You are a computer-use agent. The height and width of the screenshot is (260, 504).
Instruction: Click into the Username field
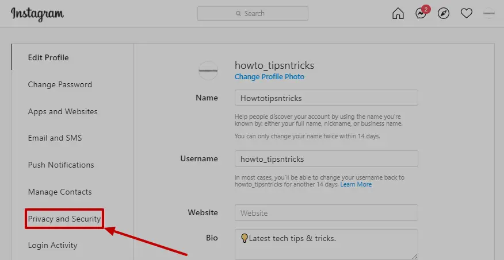coord(326,158)
